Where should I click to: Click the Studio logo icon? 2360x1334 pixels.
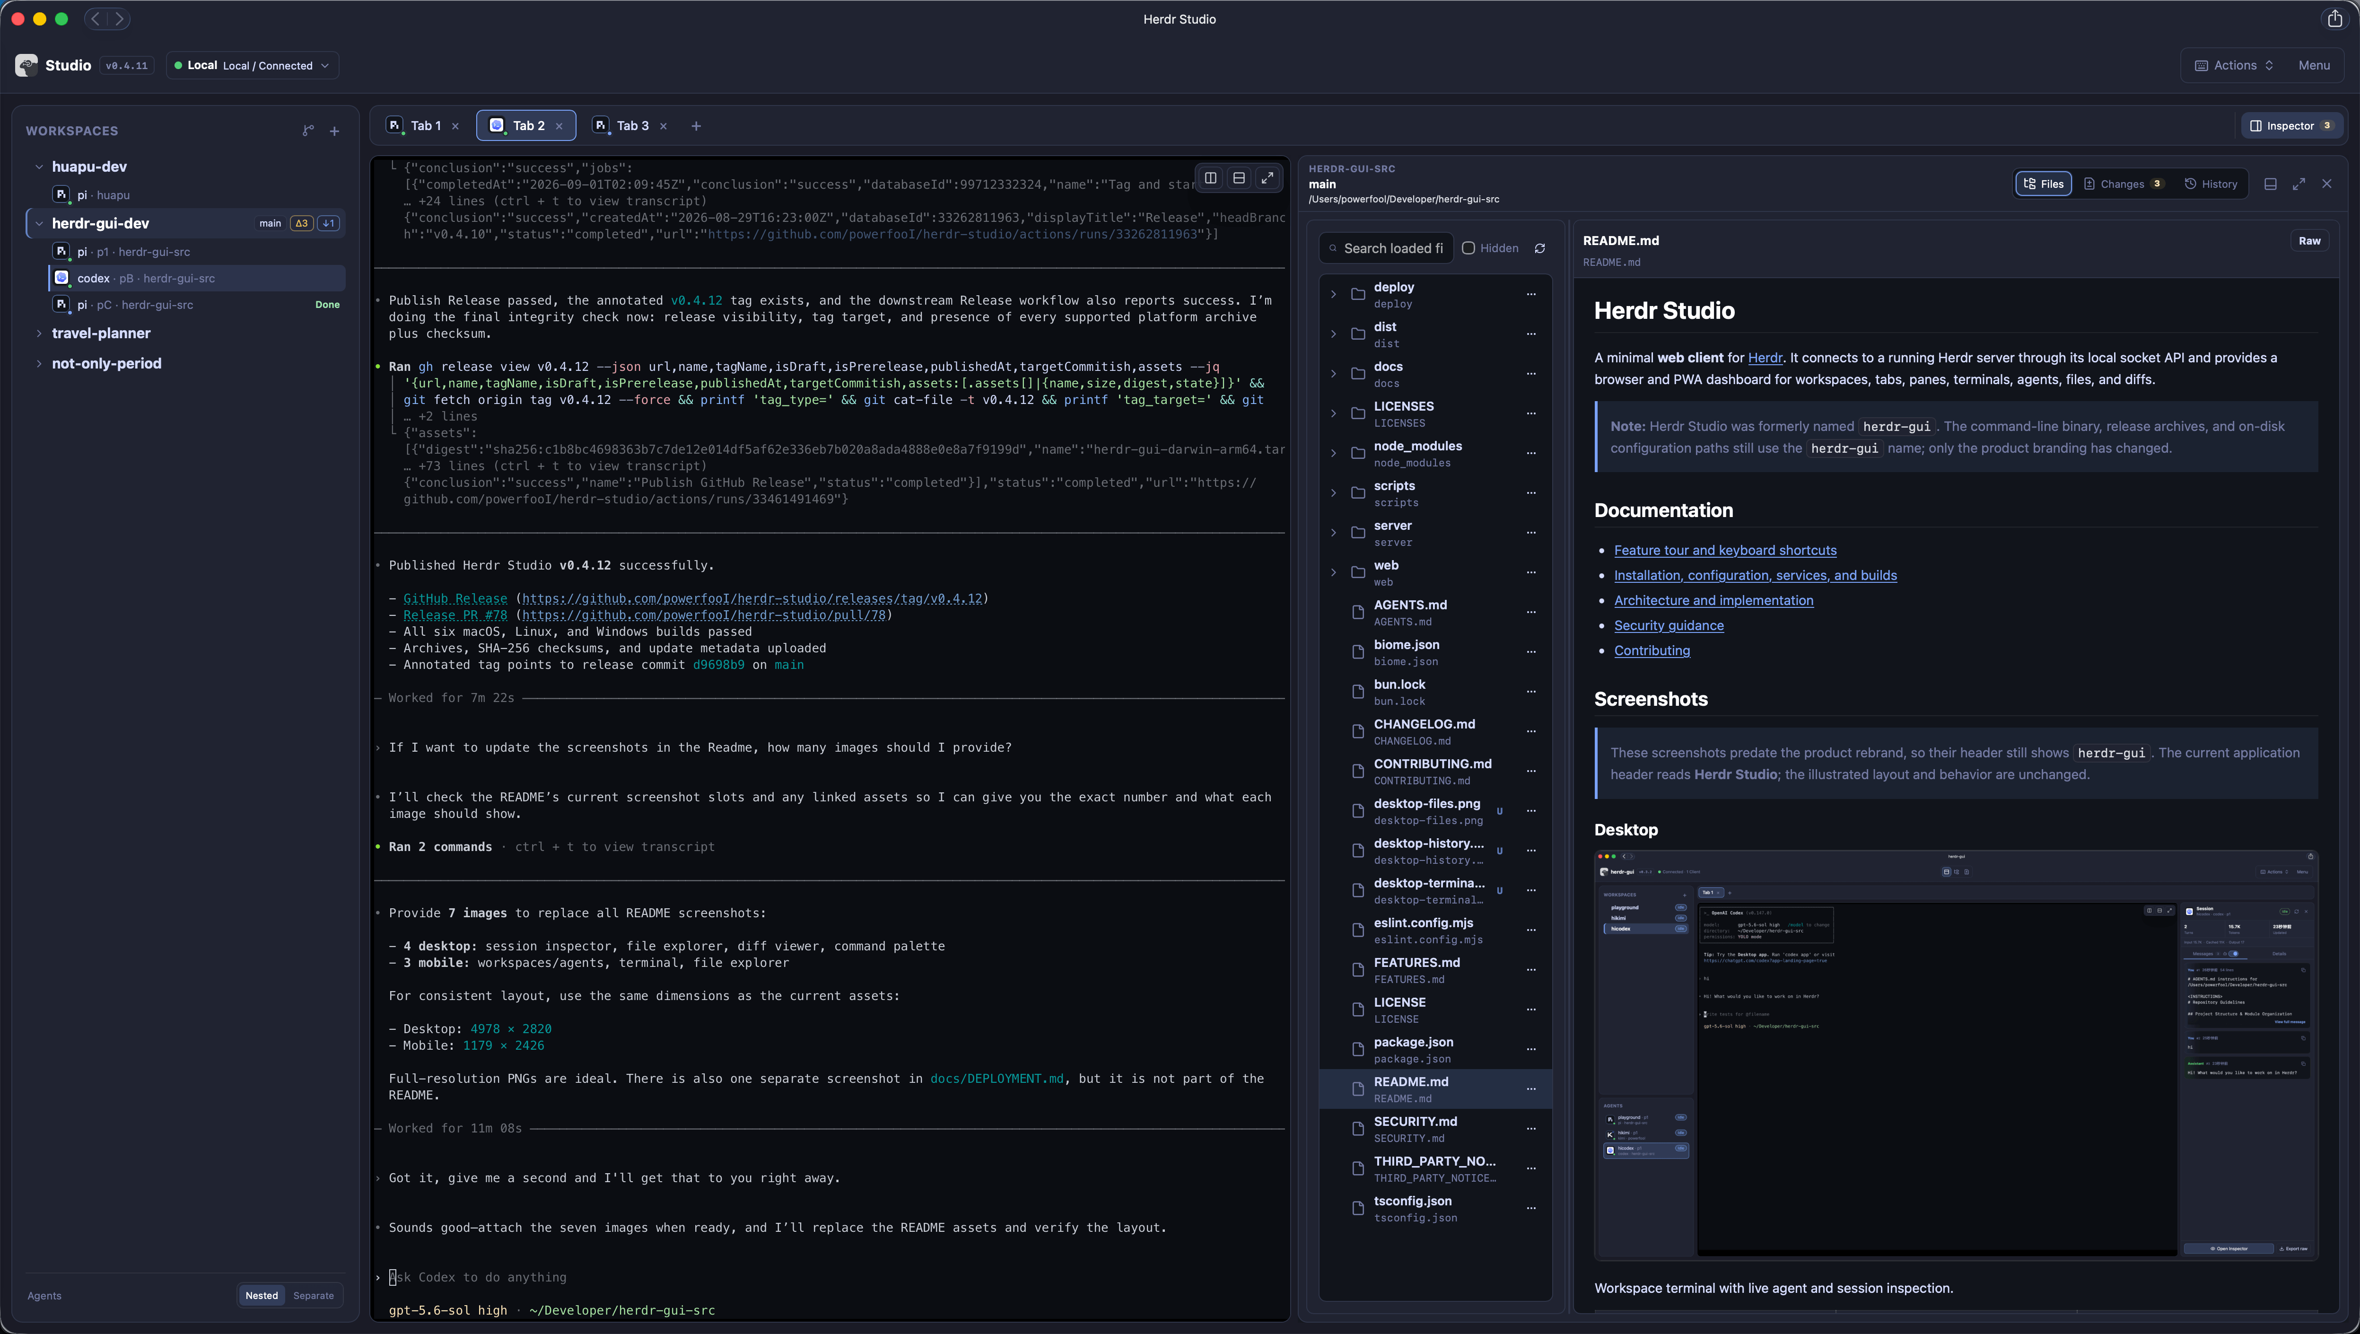26,65
